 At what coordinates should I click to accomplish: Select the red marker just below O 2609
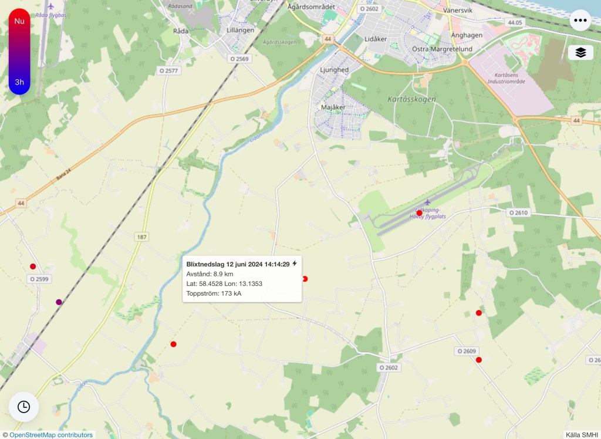point(479,360)
